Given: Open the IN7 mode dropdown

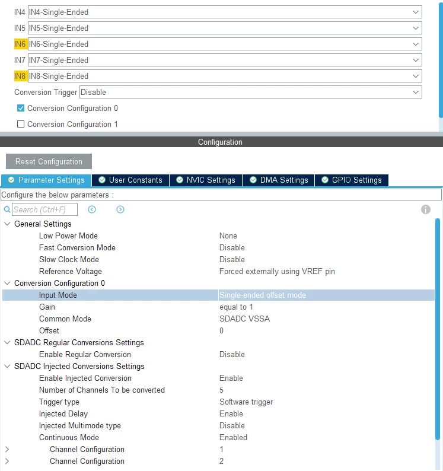Looking at the screenshot, I should pyautogui.click(x=225, y=60).
